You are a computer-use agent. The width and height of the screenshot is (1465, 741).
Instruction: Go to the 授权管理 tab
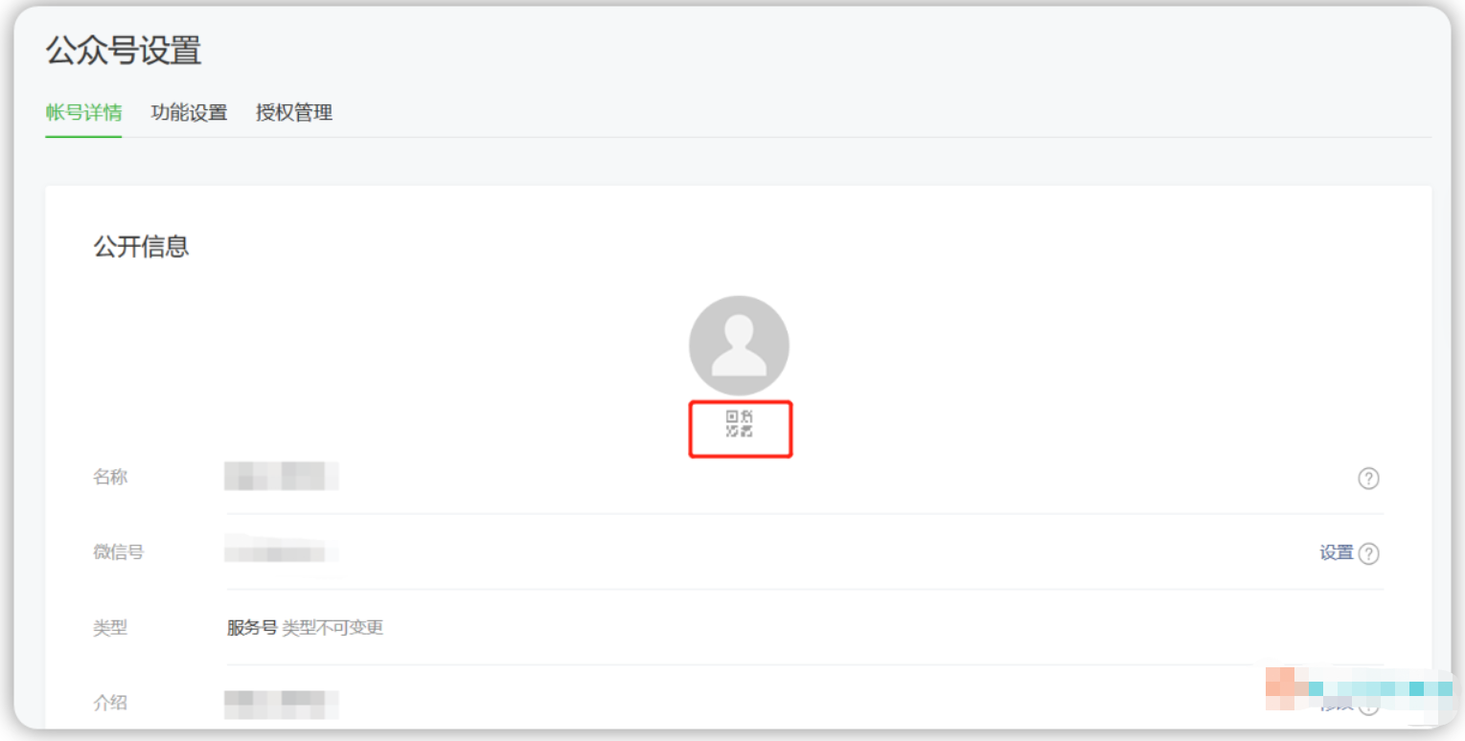click(294, 113)
